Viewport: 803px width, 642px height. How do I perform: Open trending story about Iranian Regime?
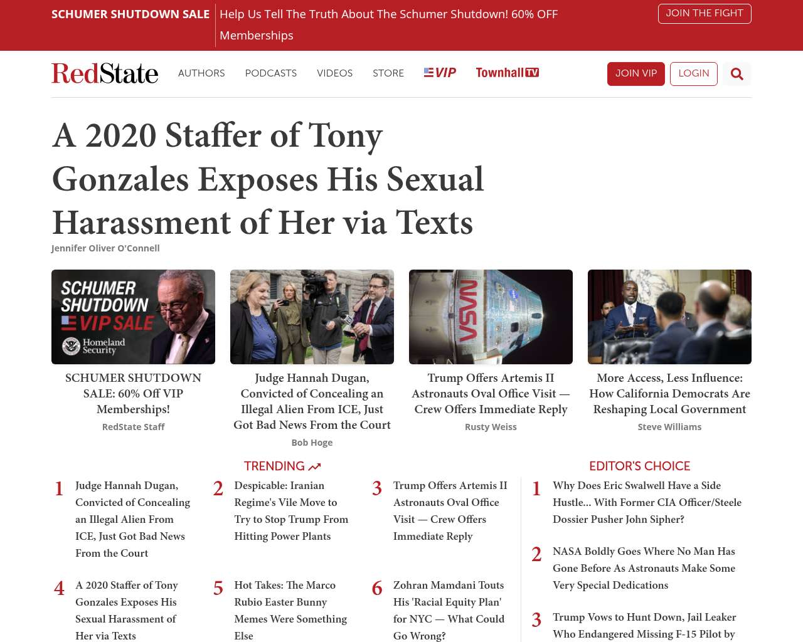click(x=290, y=510)
